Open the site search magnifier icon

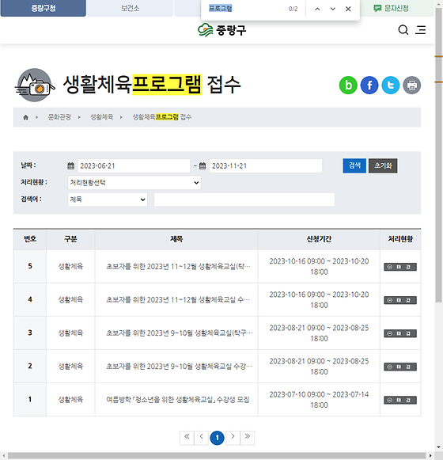point(403,30)
